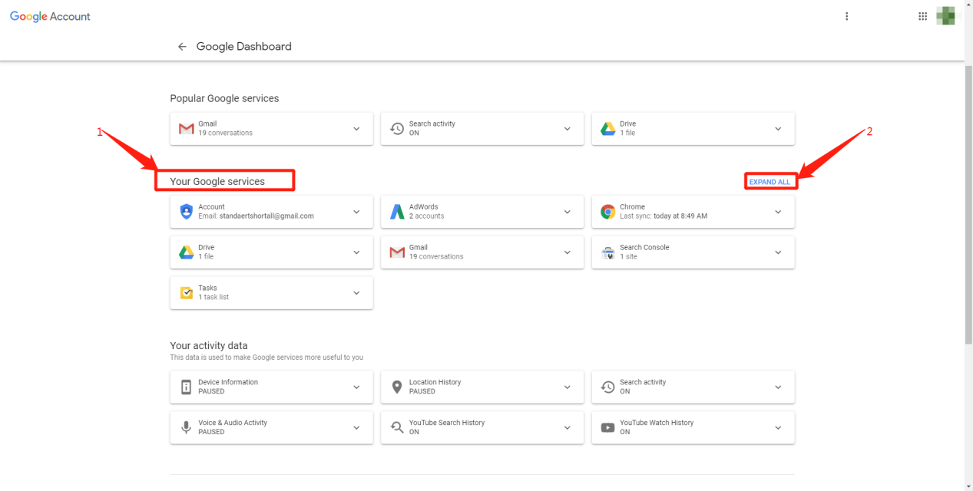973x491 pixels.
Task: Expand the popular services Gmail card chevron
Action: point(356,129)
